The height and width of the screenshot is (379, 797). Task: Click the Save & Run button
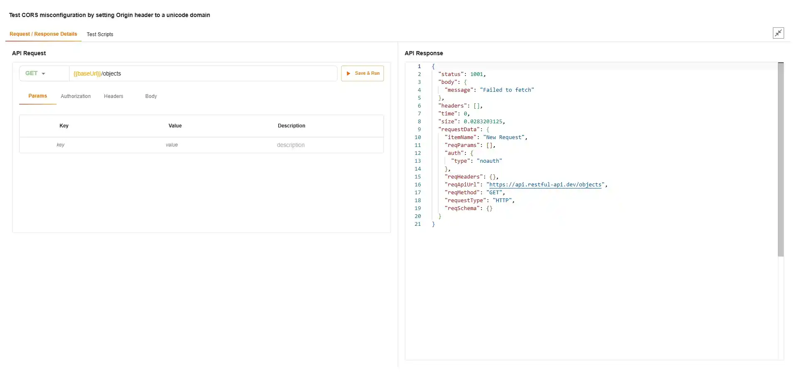pos(362,73)
